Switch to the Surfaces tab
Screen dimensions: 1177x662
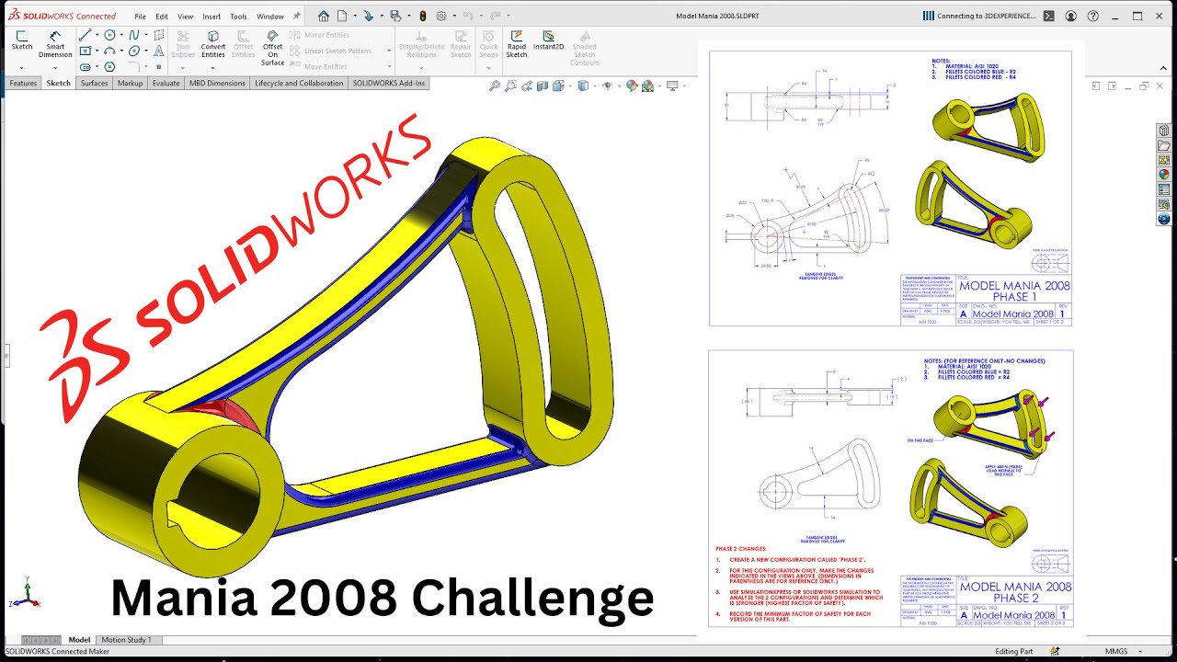coord(94,83)
